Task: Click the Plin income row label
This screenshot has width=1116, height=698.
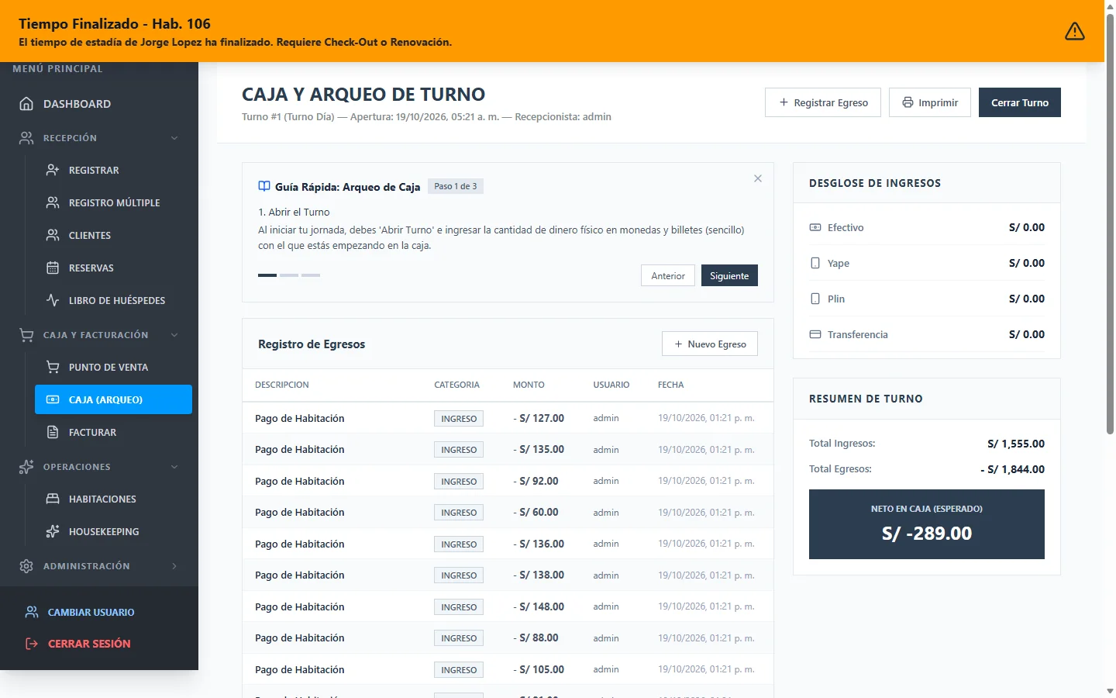Action: pos(836,299)
